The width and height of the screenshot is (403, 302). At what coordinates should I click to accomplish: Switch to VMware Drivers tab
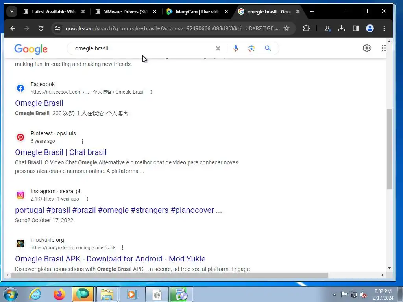point(126,11)
